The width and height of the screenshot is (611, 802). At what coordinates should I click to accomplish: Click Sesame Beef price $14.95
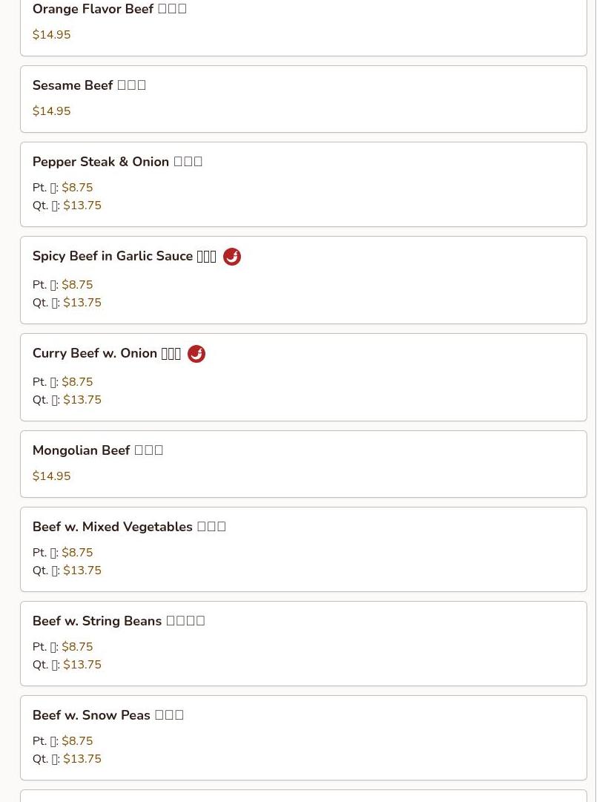52,111
